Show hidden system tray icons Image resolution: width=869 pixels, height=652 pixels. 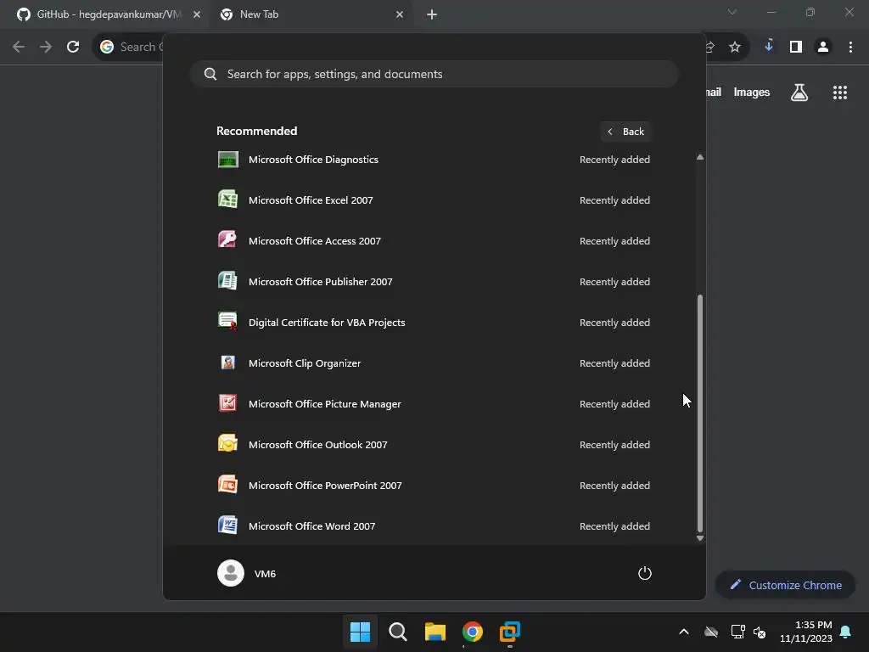tap(684, 632)
